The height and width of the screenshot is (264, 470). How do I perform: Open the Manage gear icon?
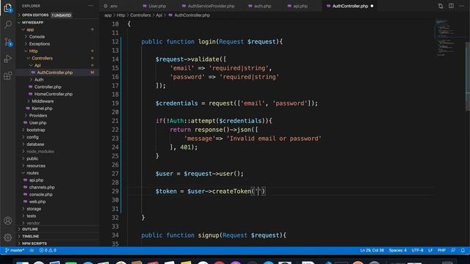tap(8, 238)
